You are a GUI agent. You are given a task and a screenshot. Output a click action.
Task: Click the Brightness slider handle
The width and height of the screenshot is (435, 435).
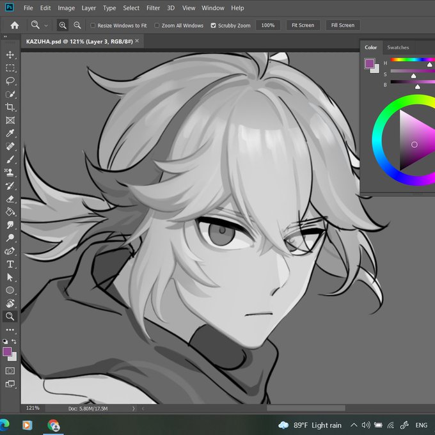tap(417, 87)
